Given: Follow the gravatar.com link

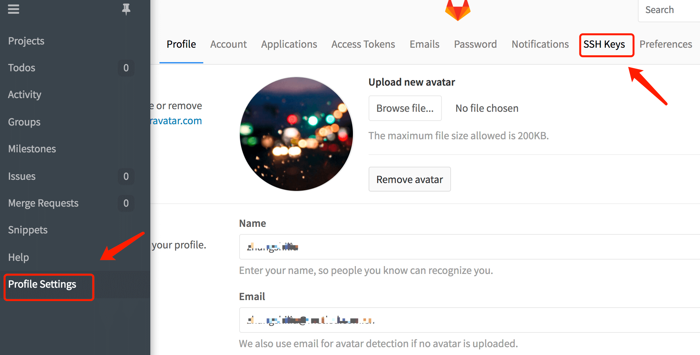Looking at the screenshot, I should click(x=176, y=121).
